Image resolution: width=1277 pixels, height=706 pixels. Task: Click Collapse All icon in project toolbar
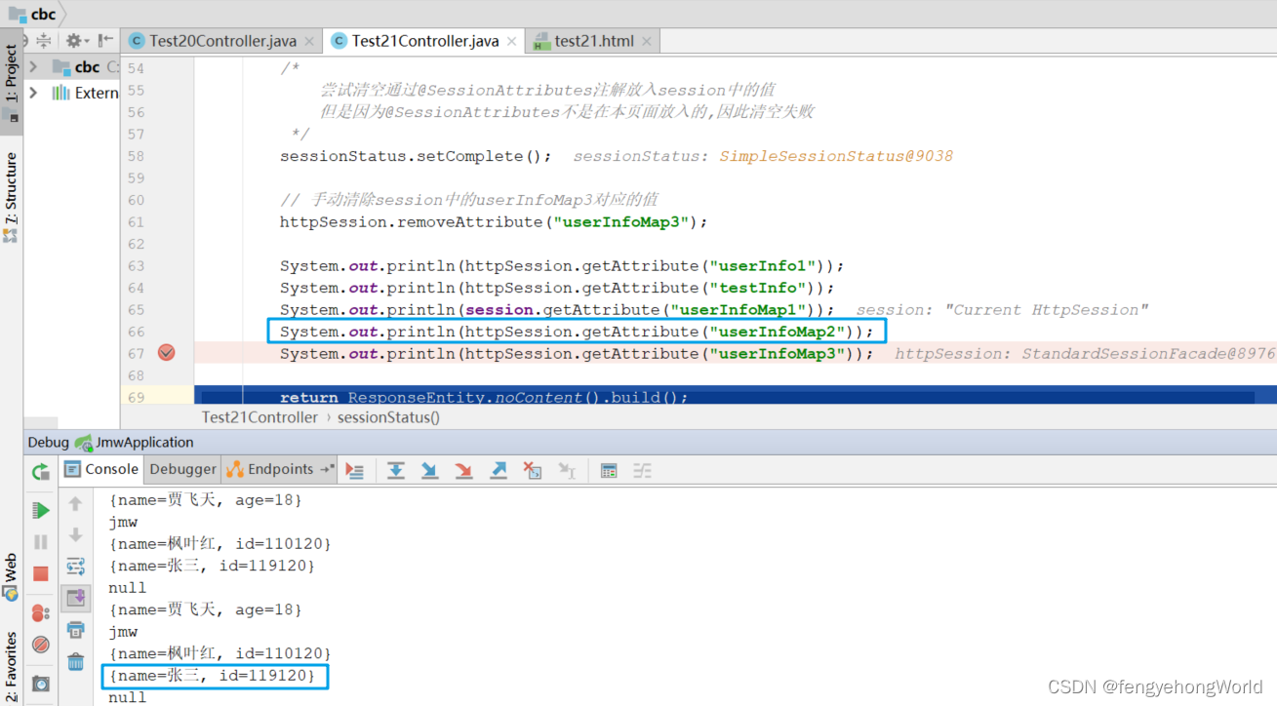[x=44, y=41]
